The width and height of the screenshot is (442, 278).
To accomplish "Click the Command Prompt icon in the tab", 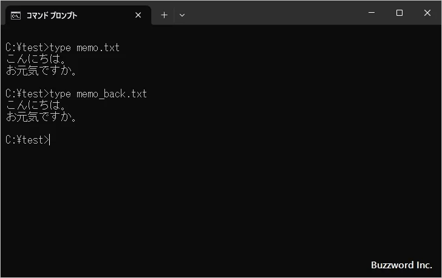I will coord(16,15).
